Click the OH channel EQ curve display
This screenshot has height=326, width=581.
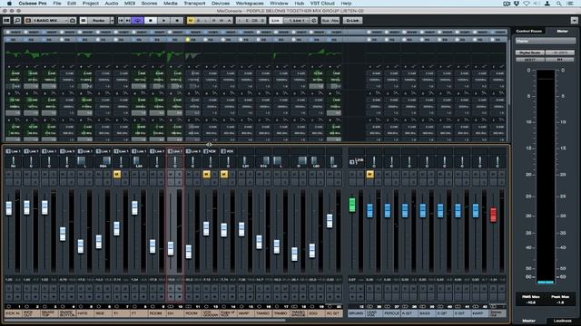point(174,54)
